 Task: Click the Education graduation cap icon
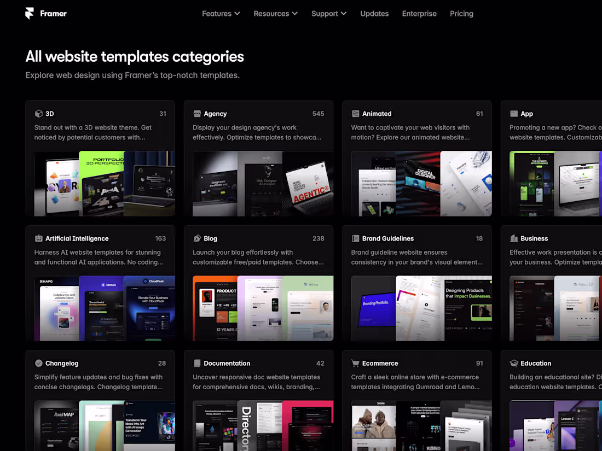513,362
